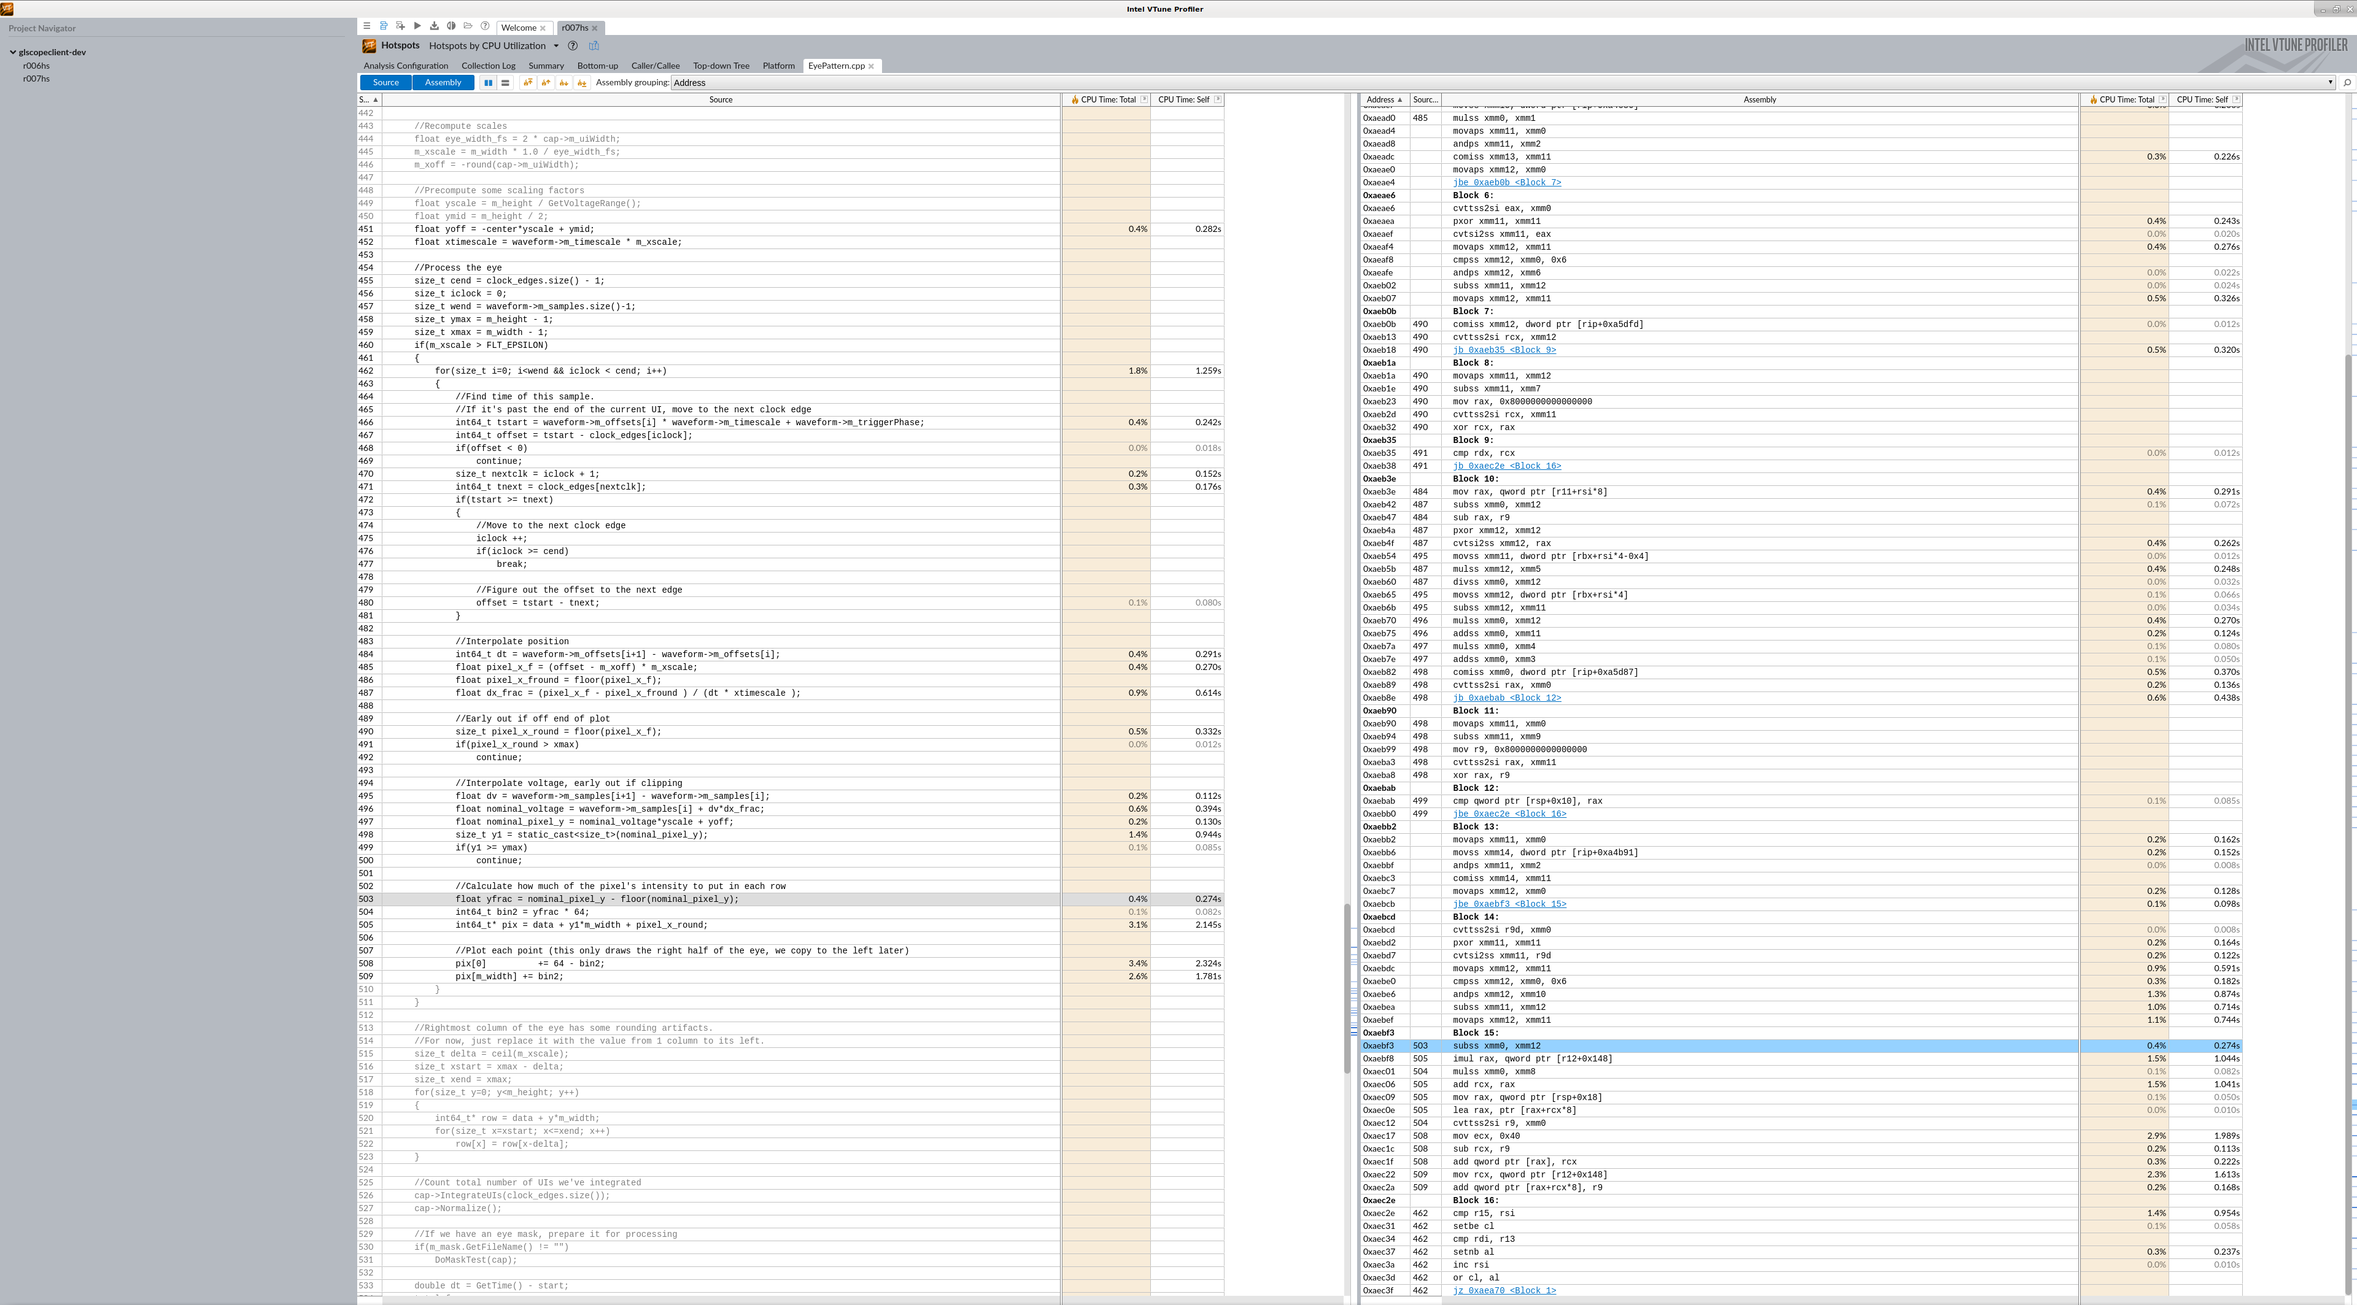This screenshot has width=2357, height=1305.
Task: Expand CPU Time: Self column in assembly pane
Action: [2236, 99]
